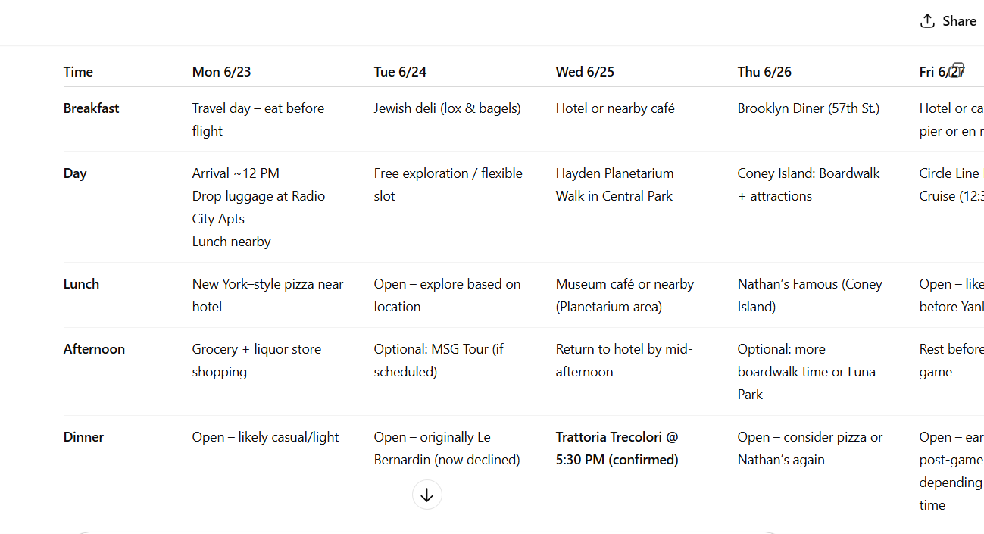
Task: Select the Thu 6/26 column header
Action: [x=764, y=72]
